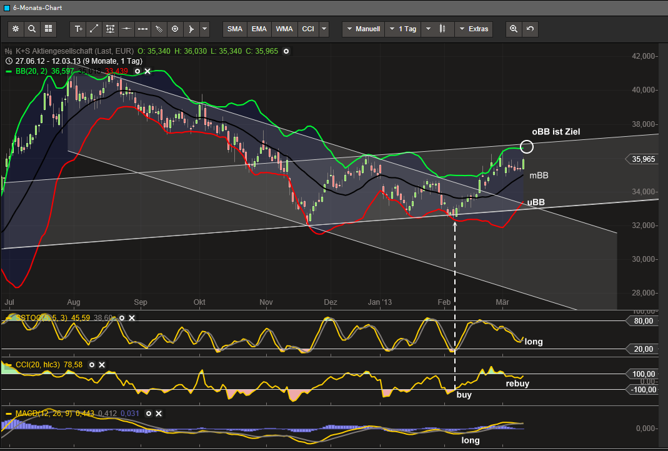Click the magnifier search icon in toolbar
This screenshot has width=668, height=451.
click(x=32, y=29)
